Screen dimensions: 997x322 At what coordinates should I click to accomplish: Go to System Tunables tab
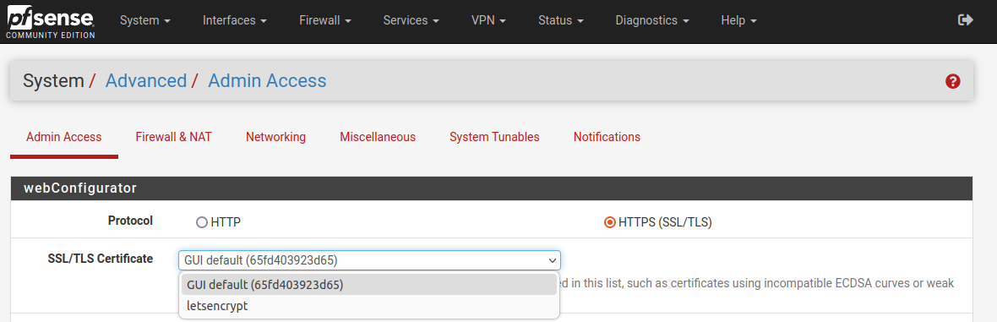[x=494, y=137]
